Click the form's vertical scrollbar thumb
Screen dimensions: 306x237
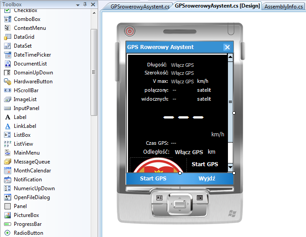[230, 102]
